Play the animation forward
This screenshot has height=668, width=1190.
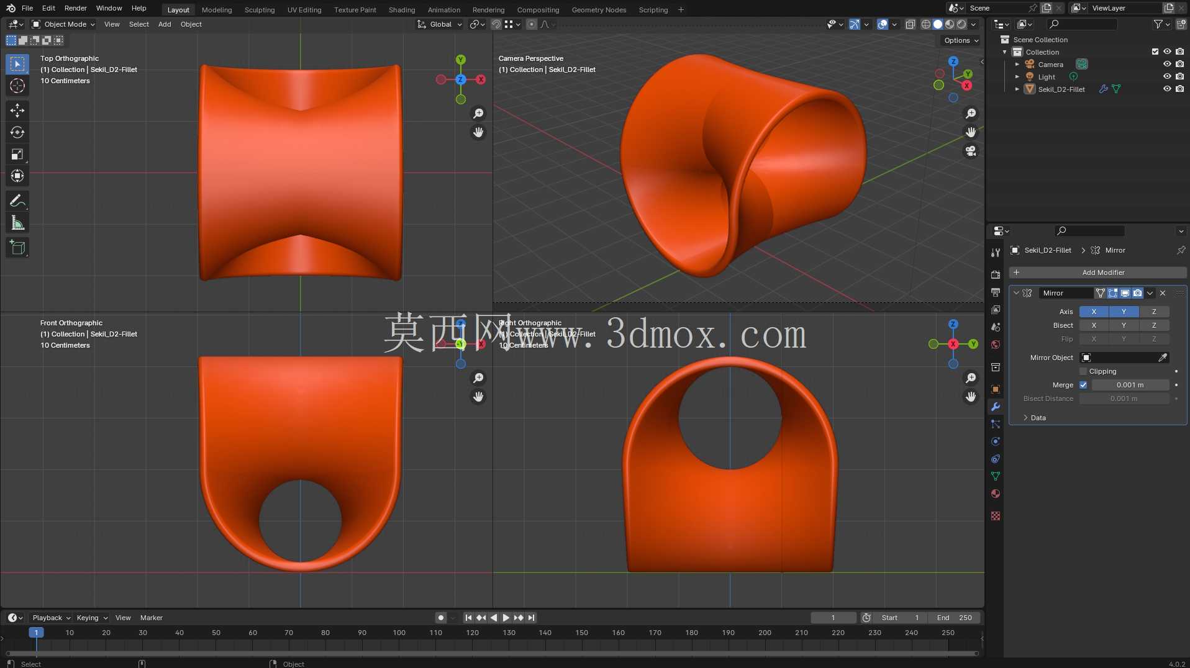click(506, 618)
